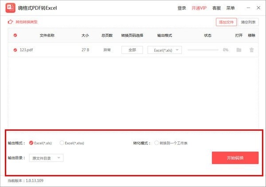Minimize the window

[248, 8]
